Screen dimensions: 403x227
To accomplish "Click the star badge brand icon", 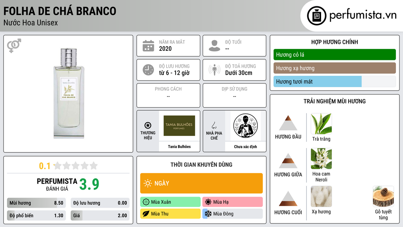I will [x=148, y=125].
